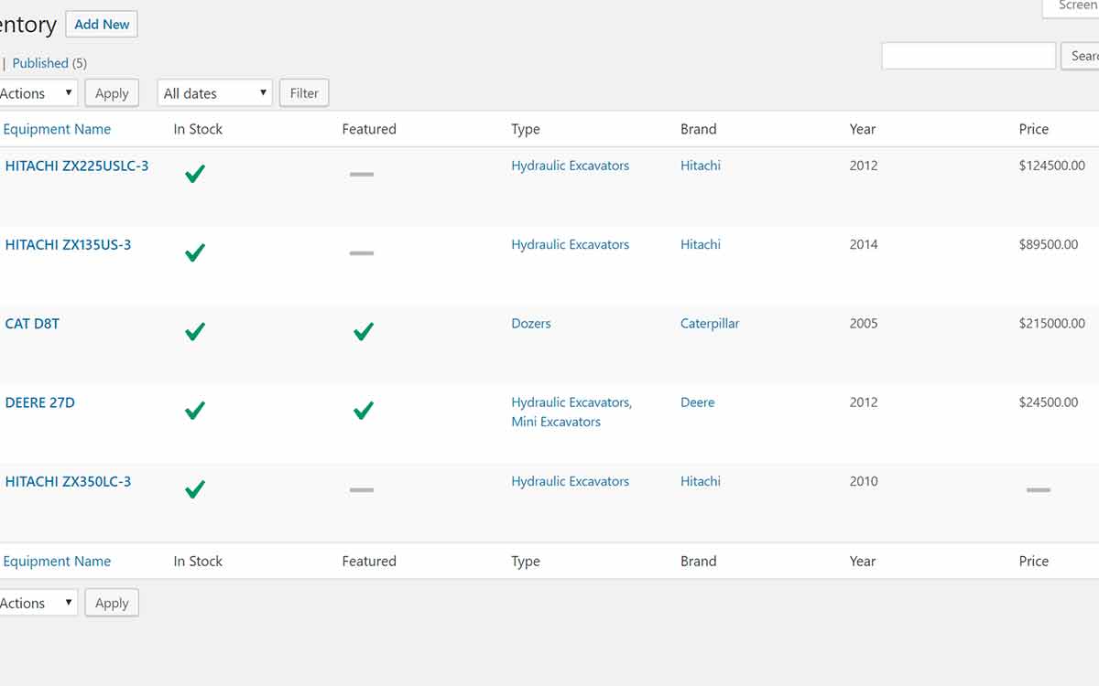The image size is (1099, 686).
Task: Click the empty price dash for HITACHI ZX350LC-3
Action: click(1039, 489)
